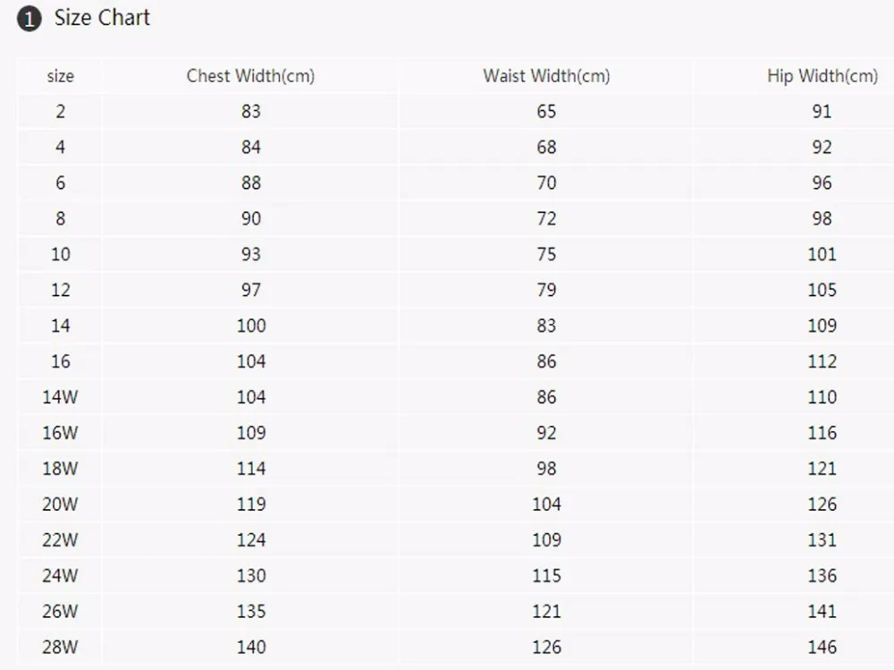Image resolution: width=894 pixels, height=670 pixels.
Task: Click the Size Chart heading
Action: pyautogui.click(x=102, y=18)
